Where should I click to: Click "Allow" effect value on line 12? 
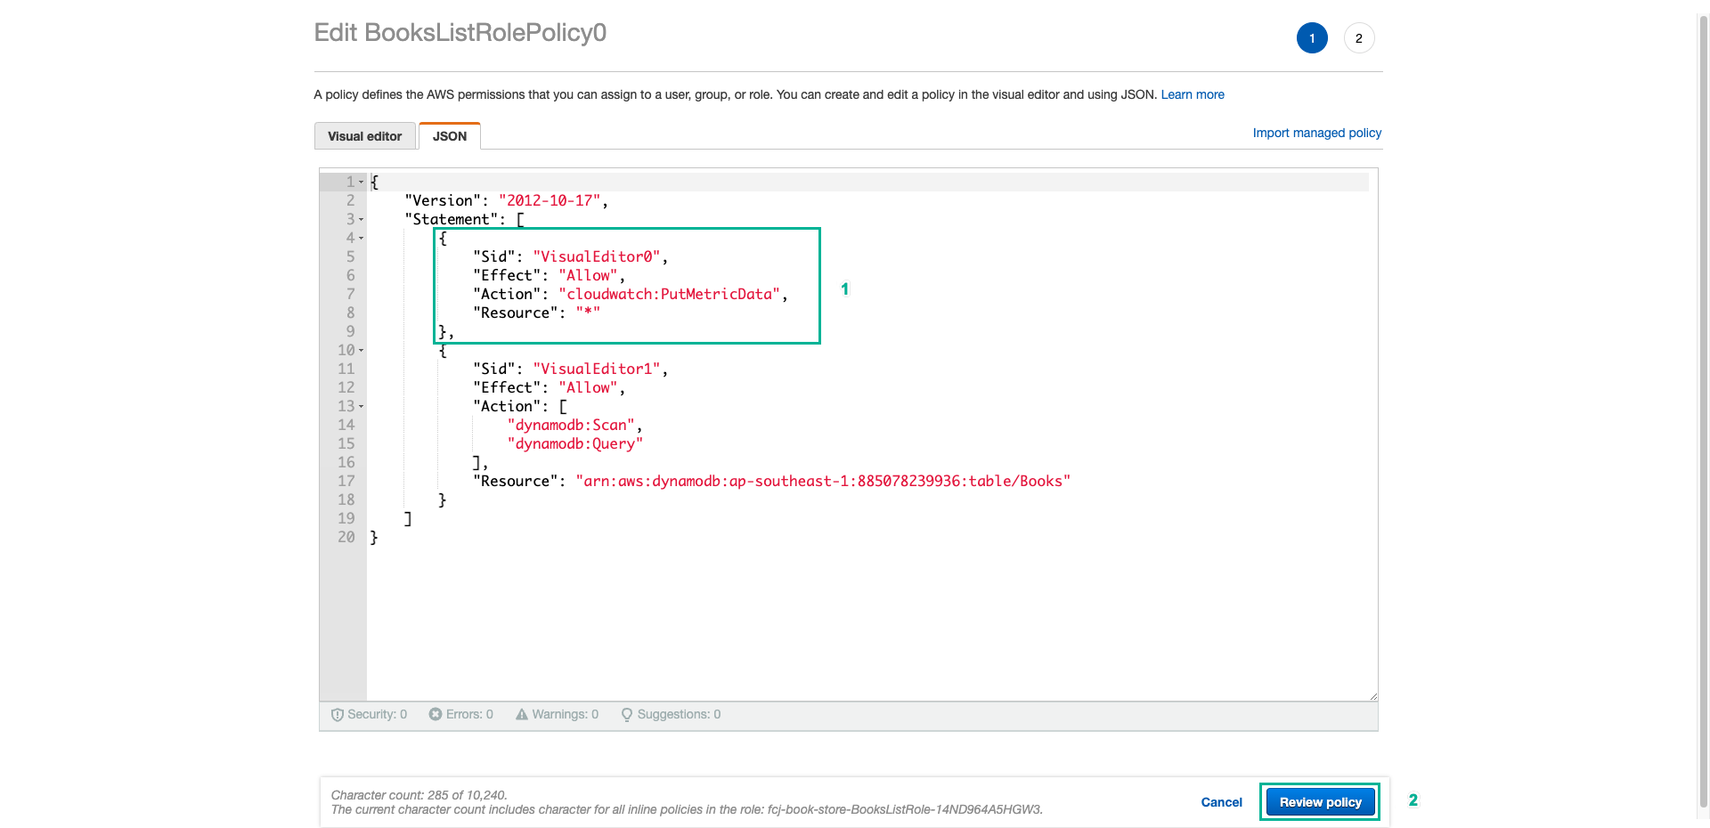(x=588, y=388)
